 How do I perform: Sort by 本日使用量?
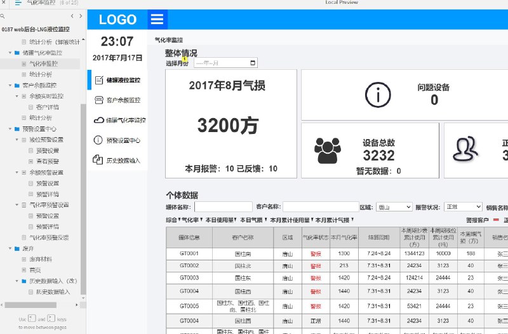coord(221,220)
